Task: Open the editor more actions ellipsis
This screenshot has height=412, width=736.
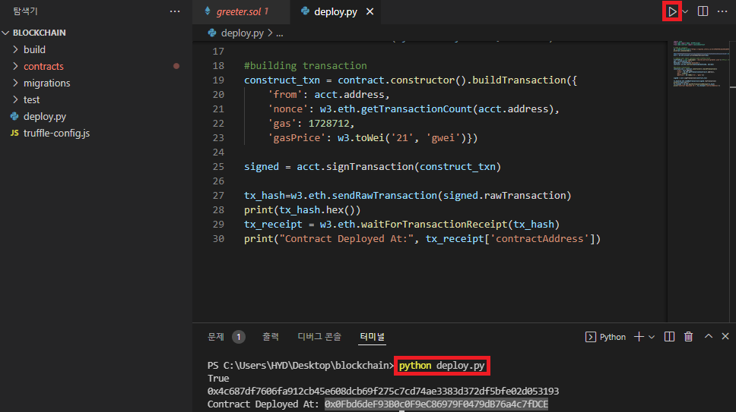Action: [722, 11]
